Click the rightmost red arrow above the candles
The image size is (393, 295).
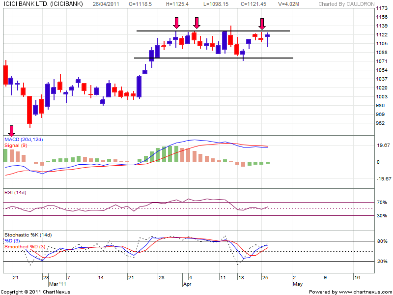pyautogui.click(x=262, y=24)
